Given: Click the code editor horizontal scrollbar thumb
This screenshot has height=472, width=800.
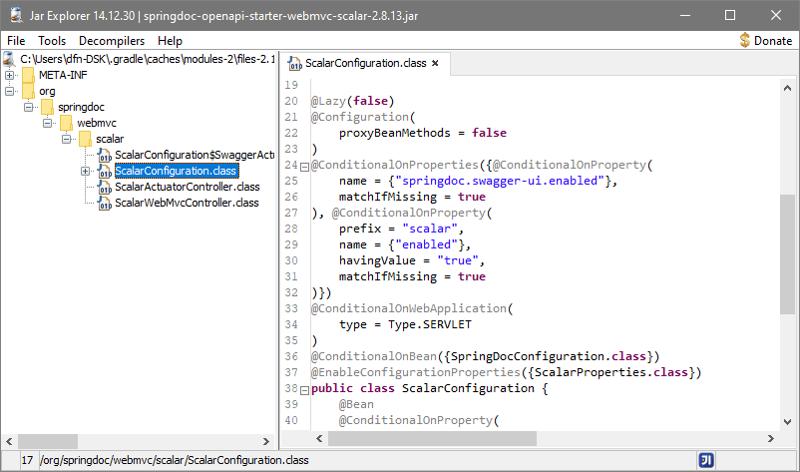Looking at the screenshot, I should tap(432, 438).
